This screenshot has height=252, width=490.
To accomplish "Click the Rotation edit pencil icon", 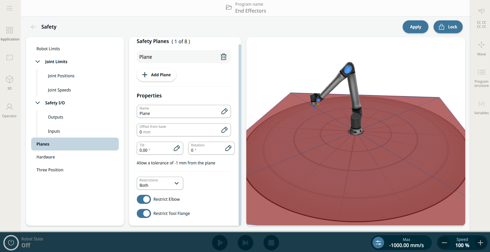I will pyautogui.click(x=228, y=148).
